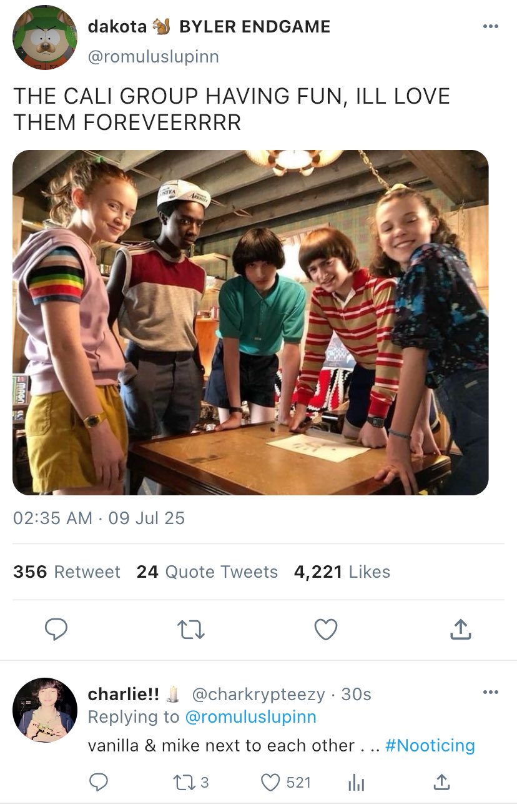Reply to charlie's comment
This screenshot has height=807, width=517.
pyautogui.click(x=98, y=781)
